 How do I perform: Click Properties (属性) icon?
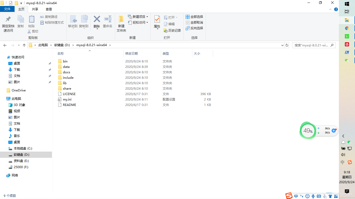(157, 19)
